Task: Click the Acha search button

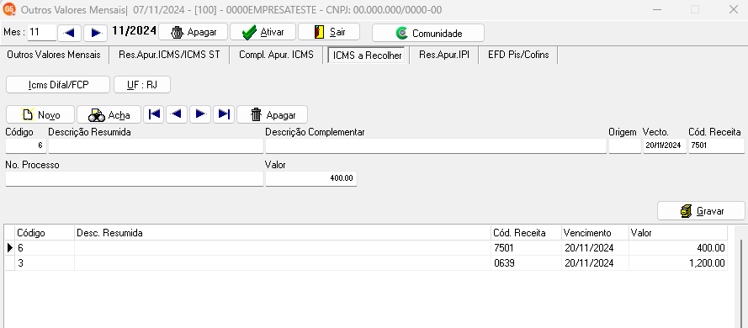Action: click(109, 114)
